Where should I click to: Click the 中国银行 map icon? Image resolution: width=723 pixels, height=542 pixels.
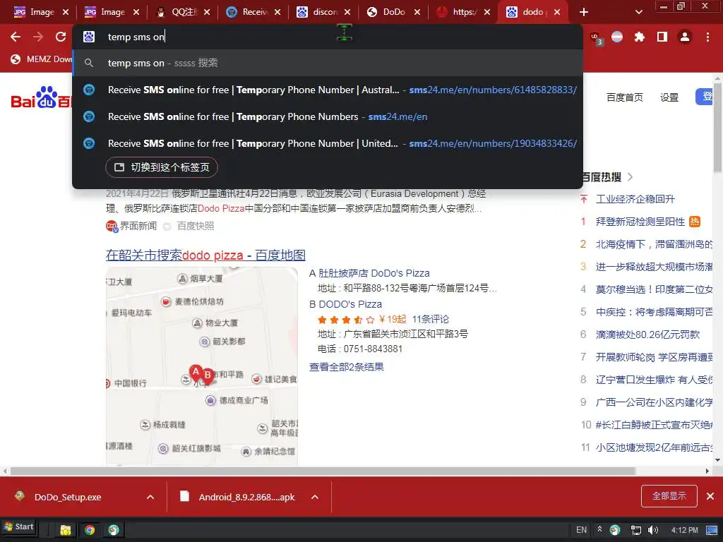[107, 383]
